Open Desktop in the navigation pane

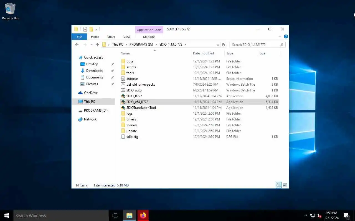[x=92, y=64]
